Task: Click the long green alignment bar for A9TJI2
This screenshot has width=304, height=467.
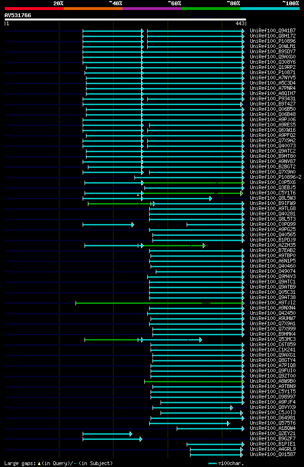Action: pyautogui.click(x=160, y=303)
